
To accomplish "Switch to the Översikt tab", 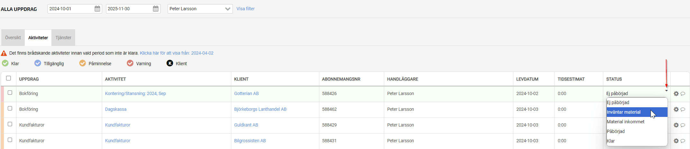I will click(x=13, y=38).
